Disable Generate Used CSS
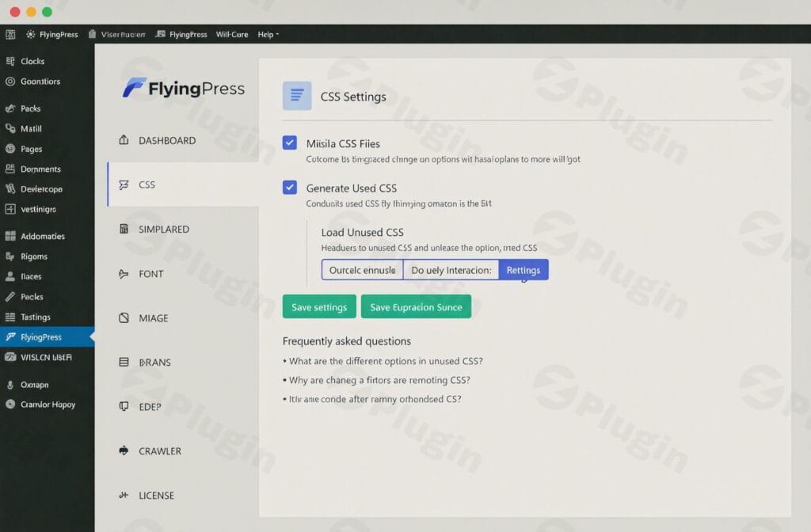Viewport: 811px width, 532px height. [x=291, y=188]
